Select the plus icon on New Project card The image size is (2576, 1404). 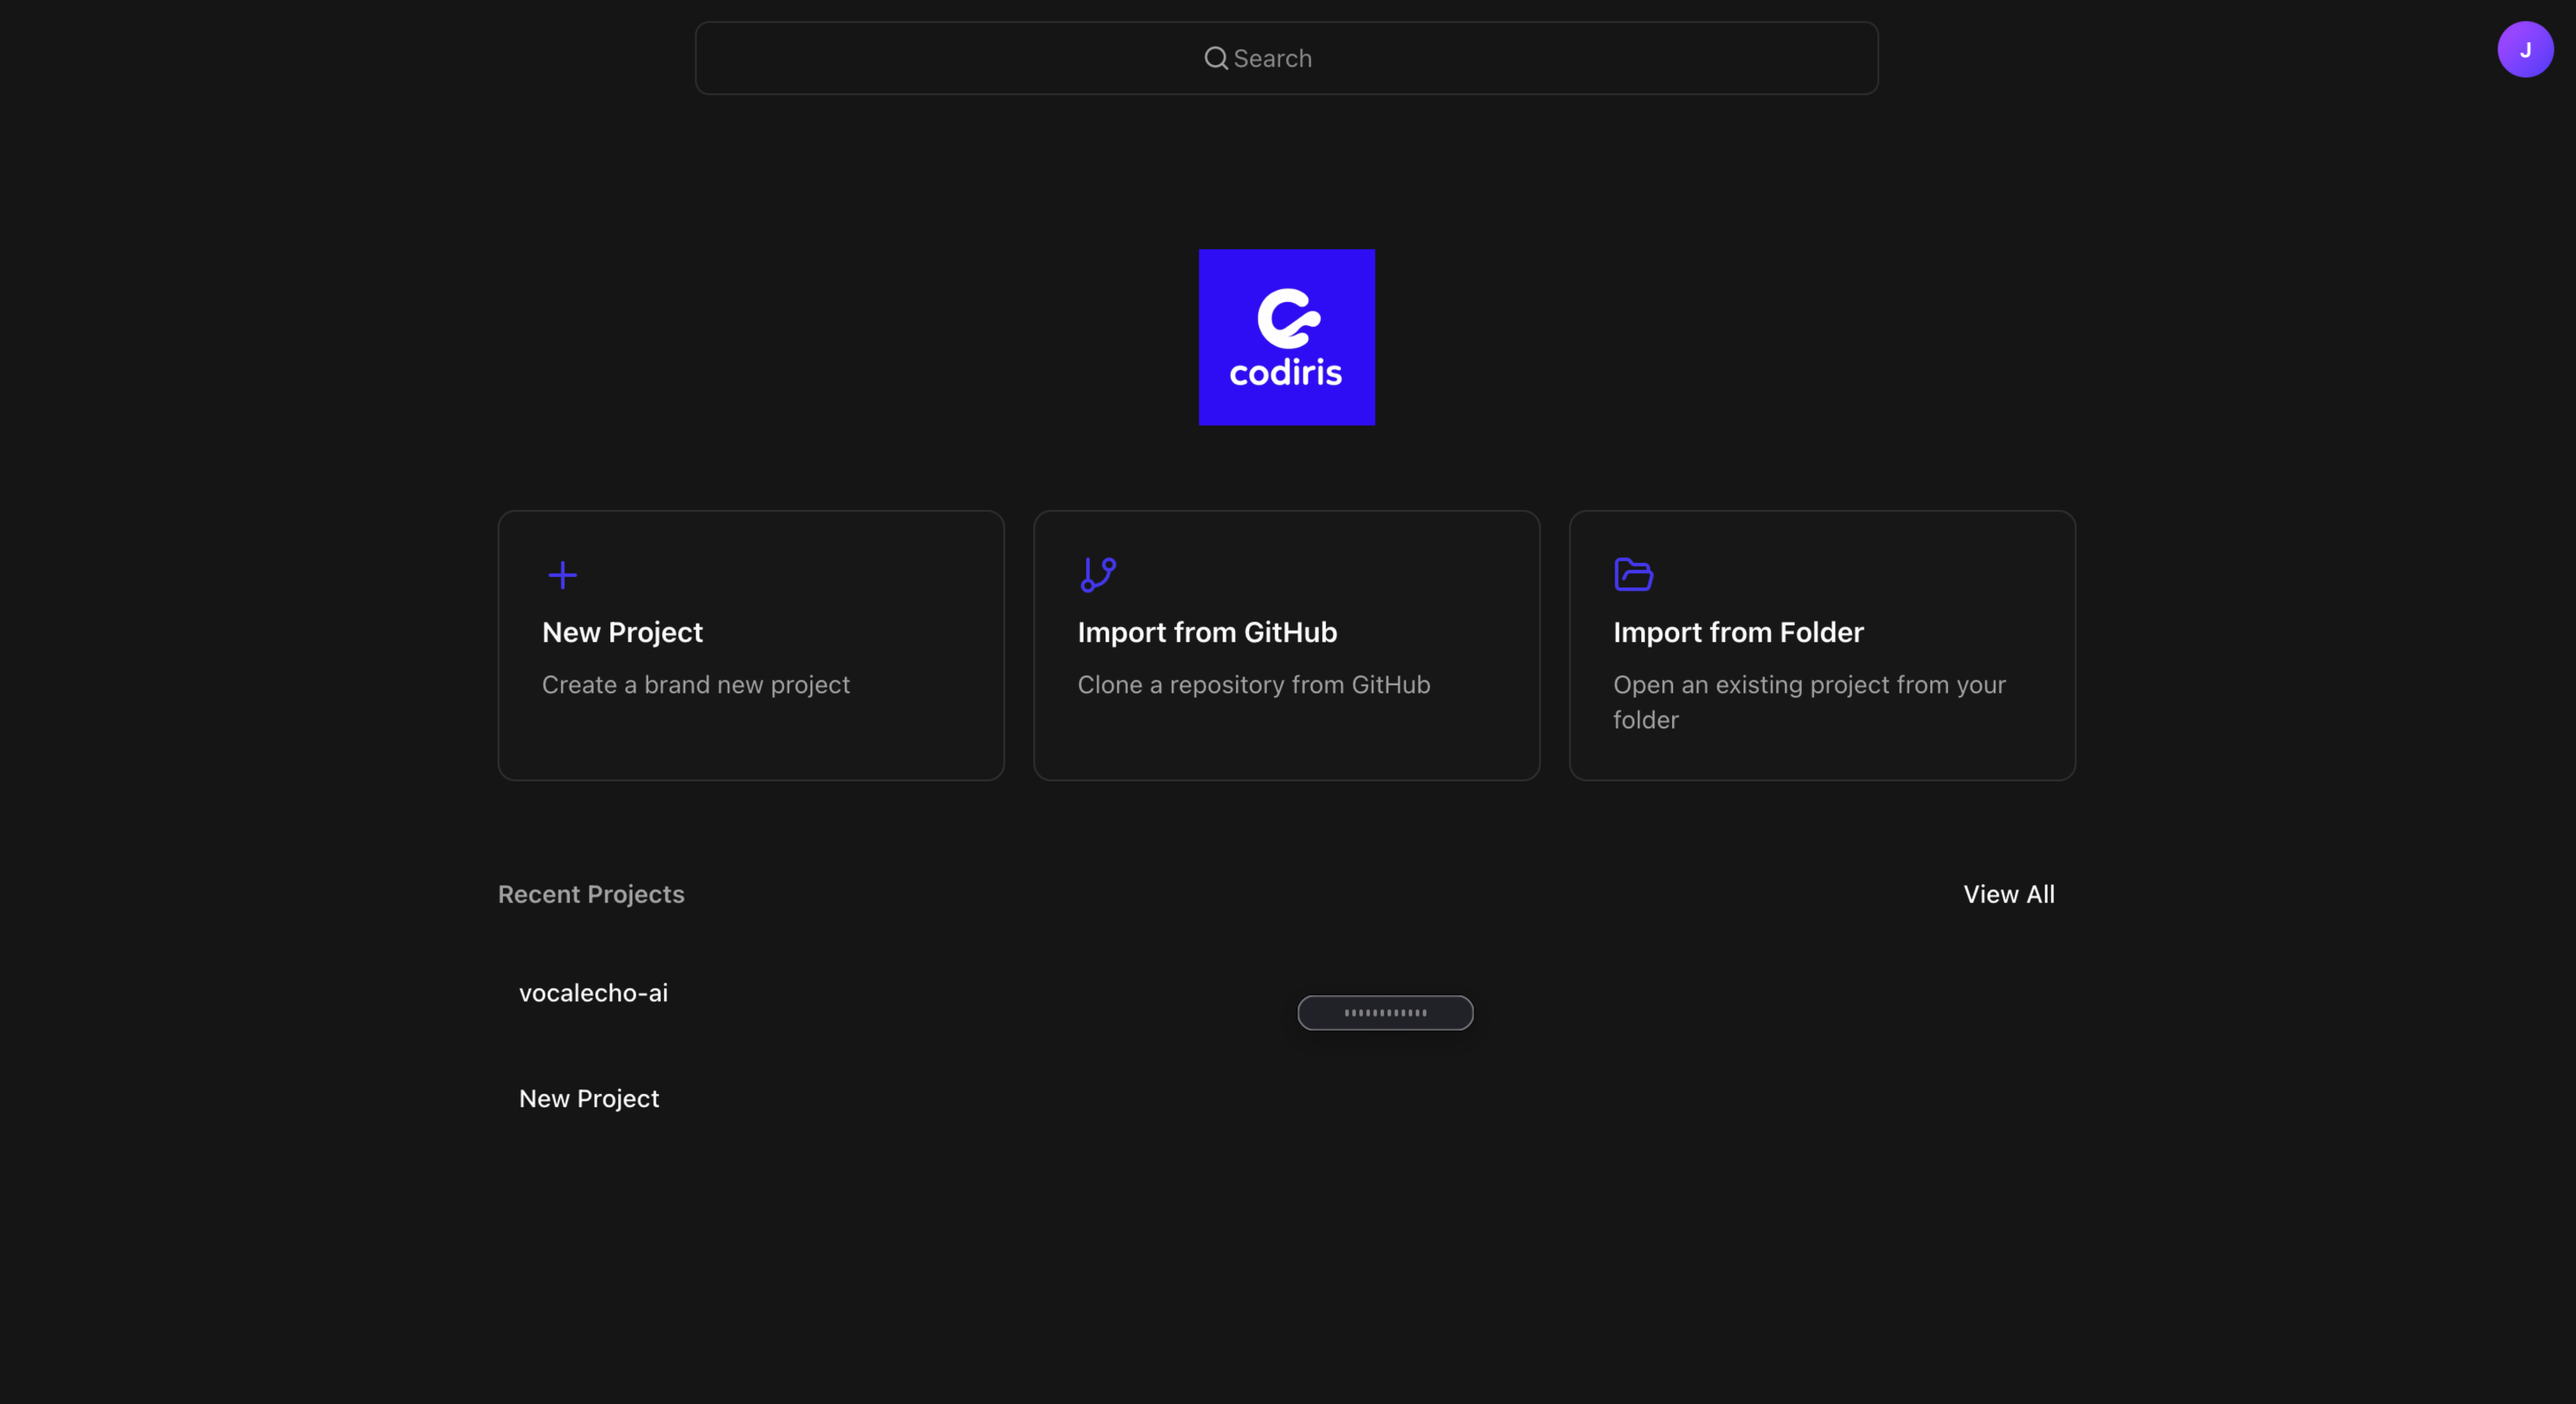coord(563,575)
